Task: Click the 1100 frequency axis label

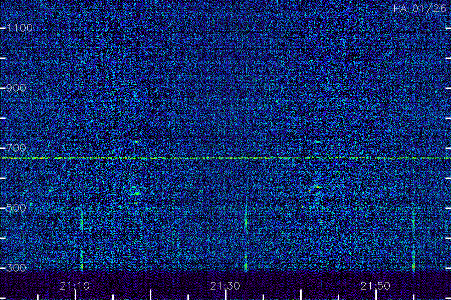Action: 20,28
